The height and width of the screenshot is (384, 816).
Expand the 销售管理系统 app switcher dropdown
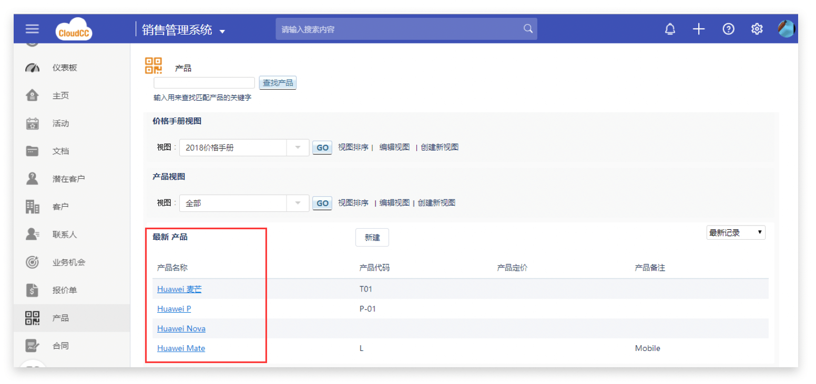pyautogui.click(x=222, y=31)
